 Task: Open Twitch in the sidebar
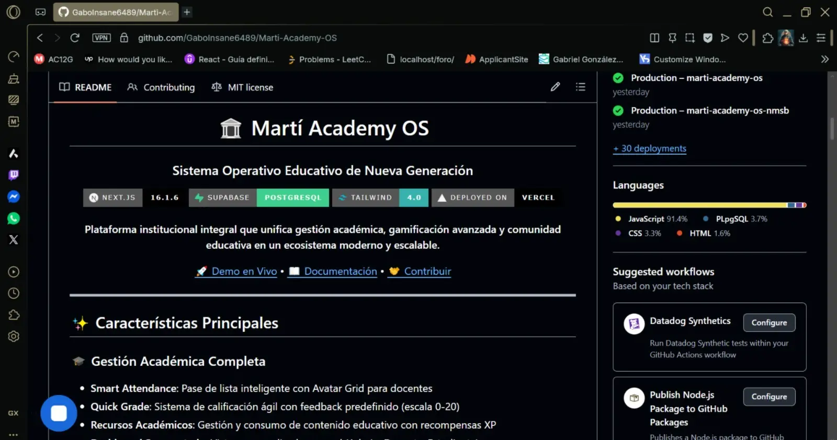[14, 175]
